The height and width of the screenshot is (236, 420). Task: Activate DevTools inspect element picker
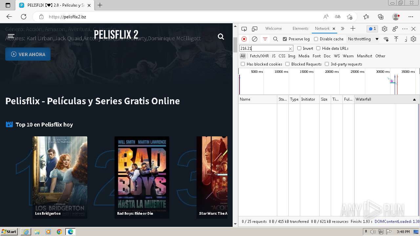point(244,29)
